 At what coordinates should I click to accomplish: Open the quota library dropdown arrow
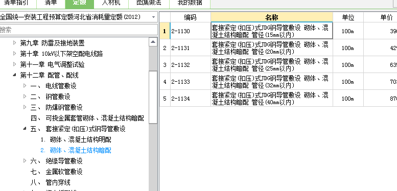(x=153, y=17)
